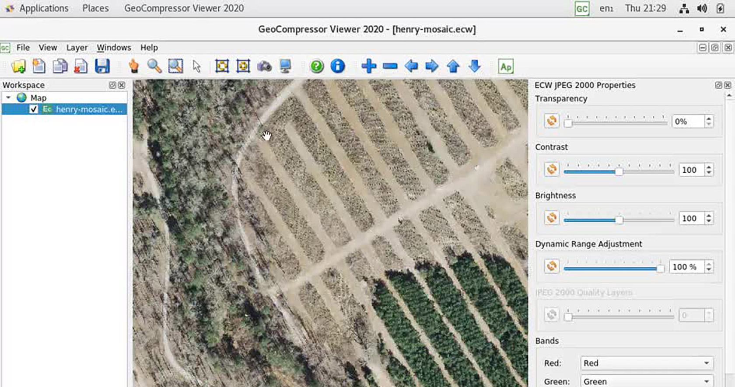
Task: Click the Dynamic Range 100 % value field
Action: [x=687, y=267]
